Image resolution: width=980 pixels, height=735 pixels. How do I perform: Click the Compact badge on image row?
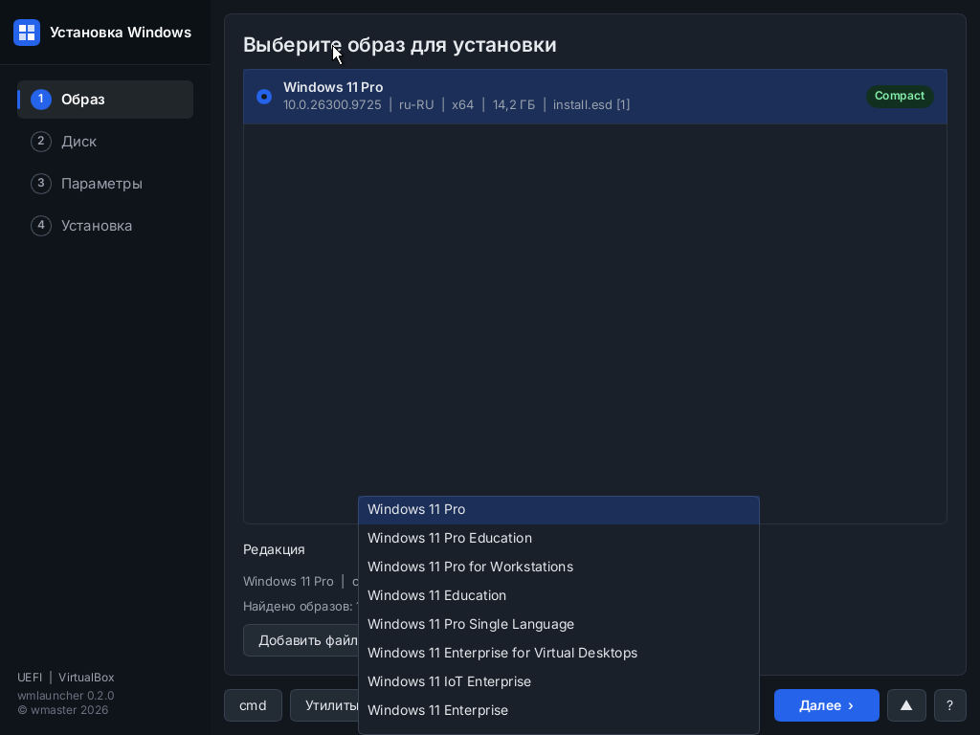pyautogui.click(x=900, y=97)
